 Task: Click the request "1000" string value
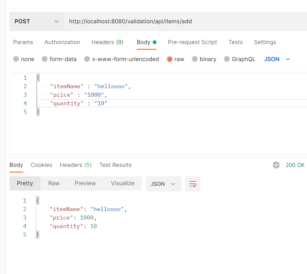94,95
